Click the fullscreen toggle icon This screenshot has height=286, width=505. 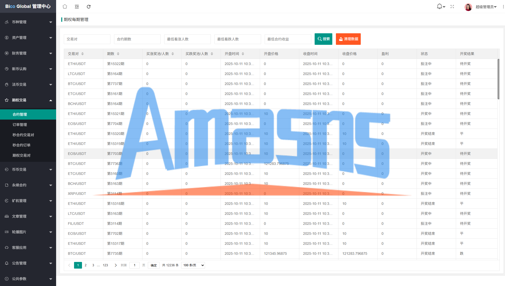coord(452,7)
